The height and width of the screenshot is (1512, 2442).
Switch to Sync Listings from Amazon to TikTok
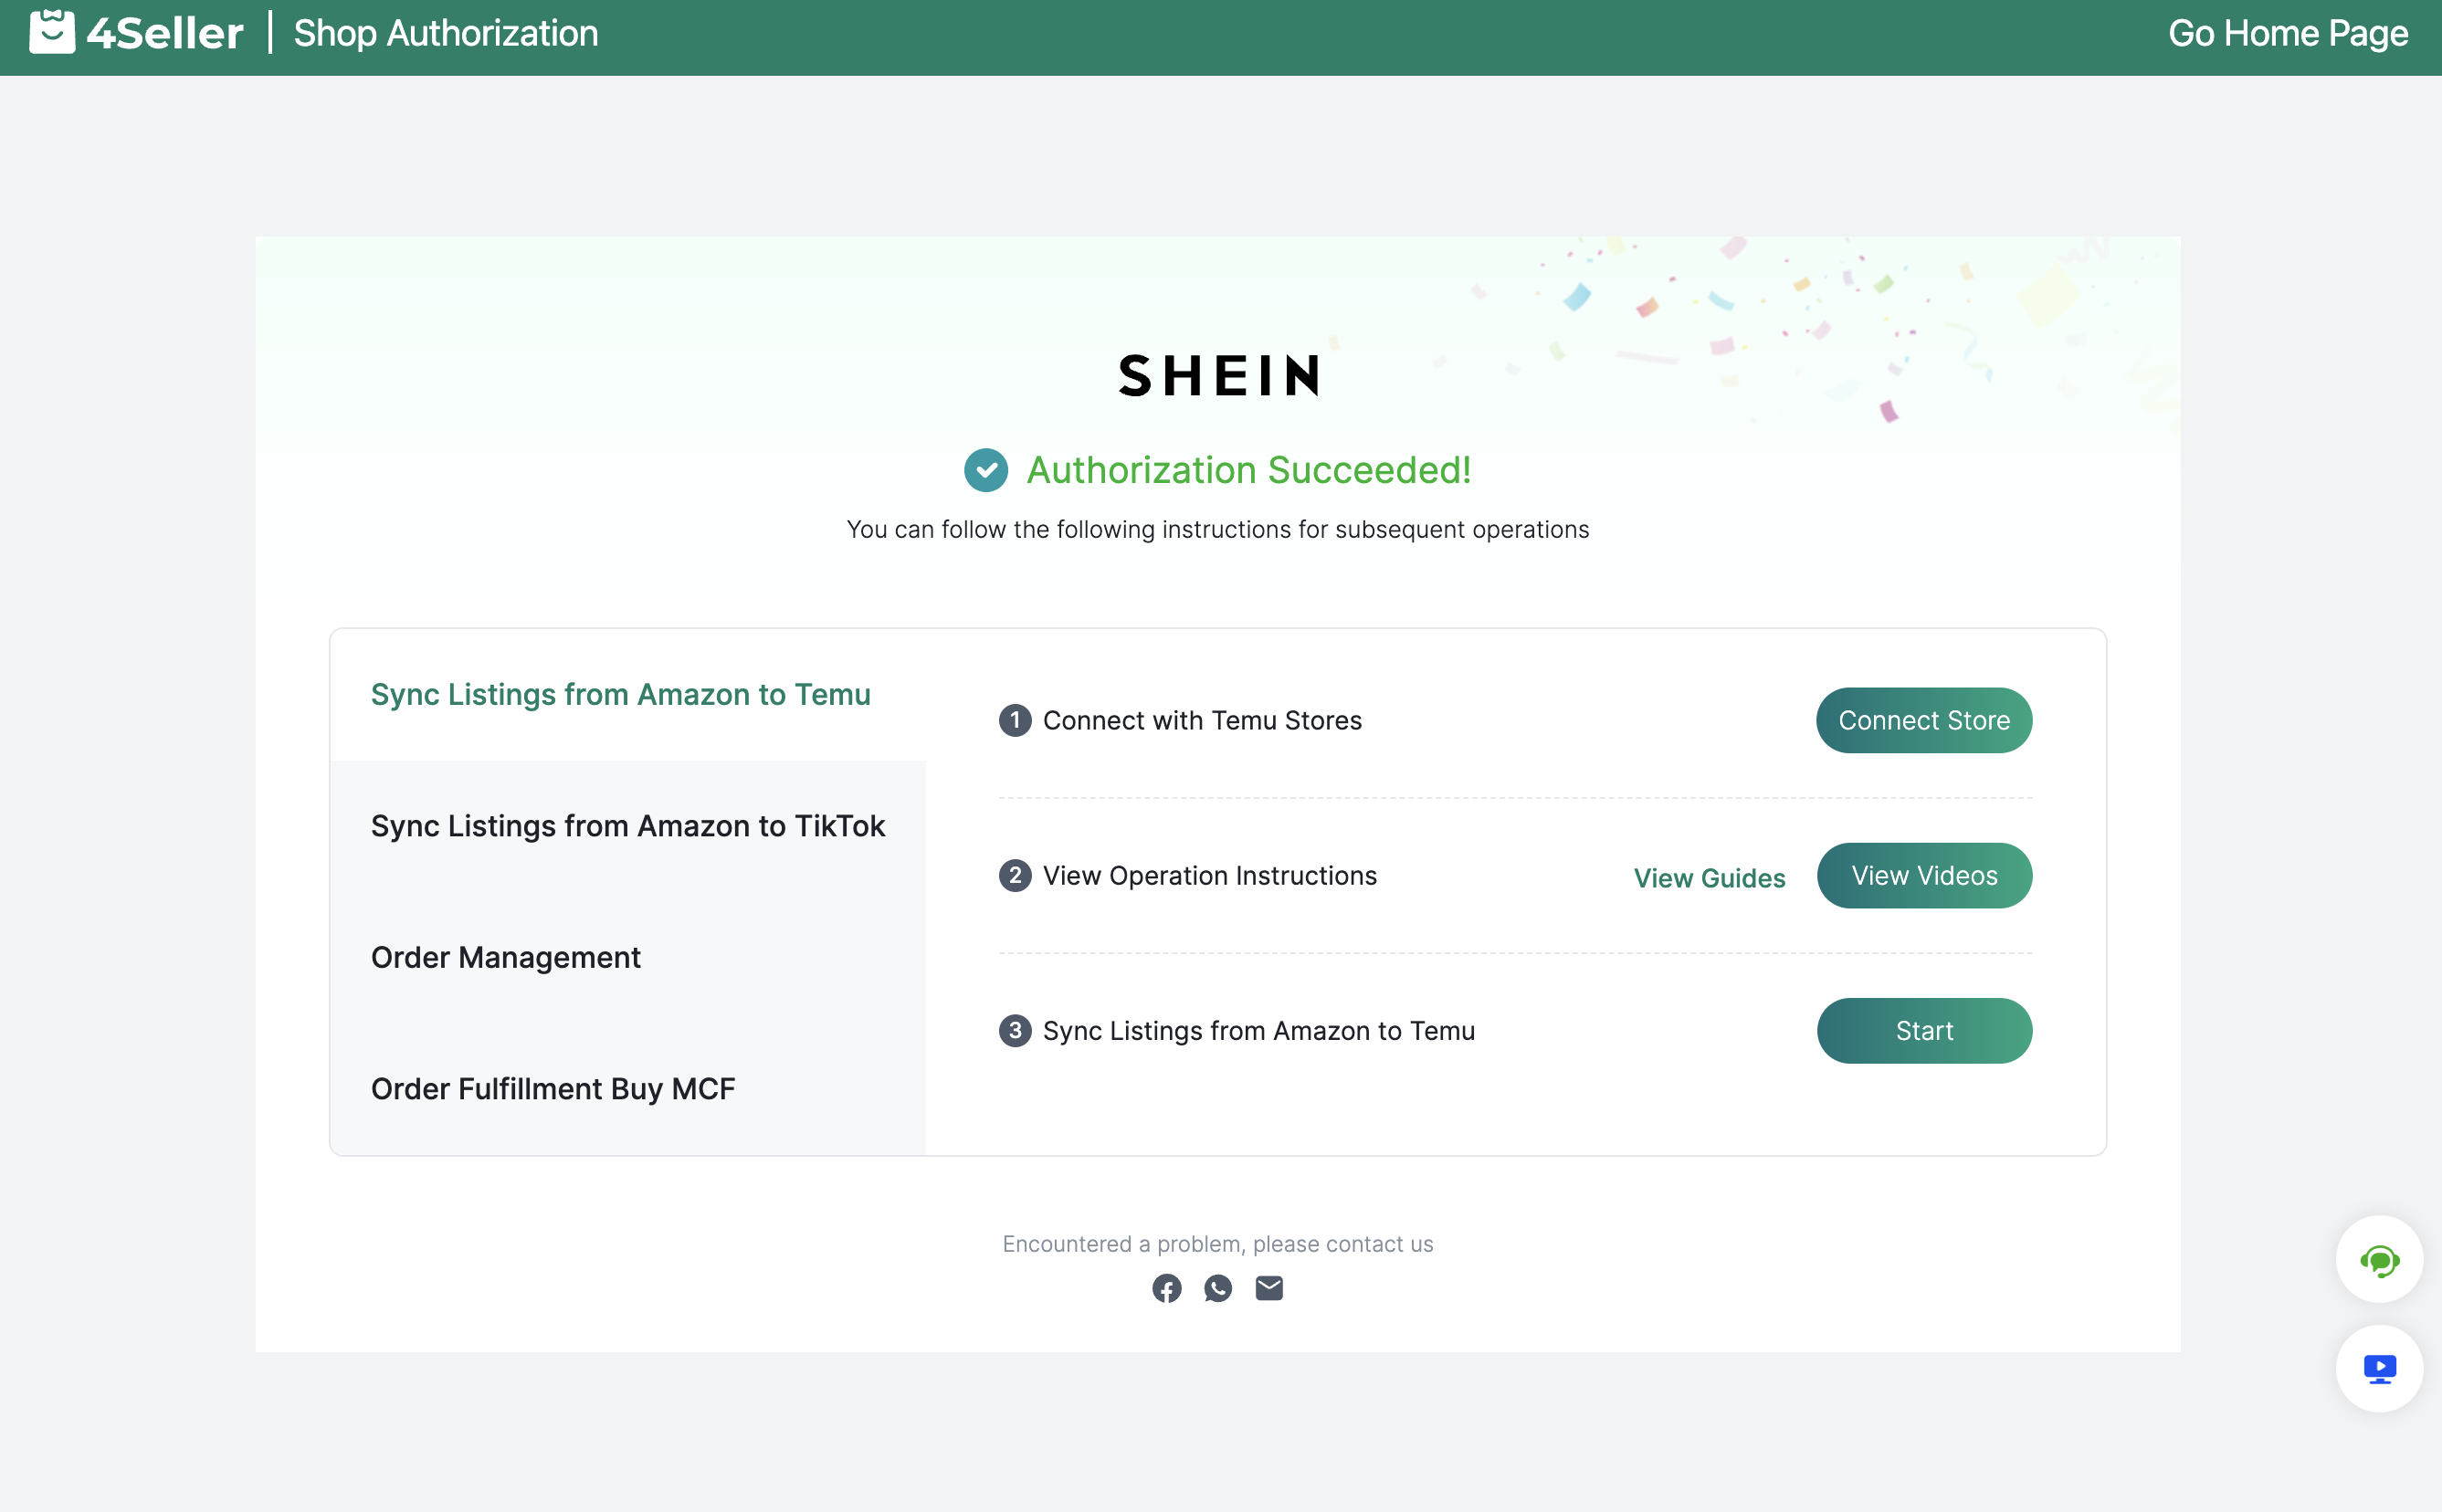pyautogui.click(x=627, y=826)
